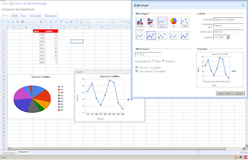Click the chart preview thumbnail
The image size is (248, 160).
click(x=220, y=70)
